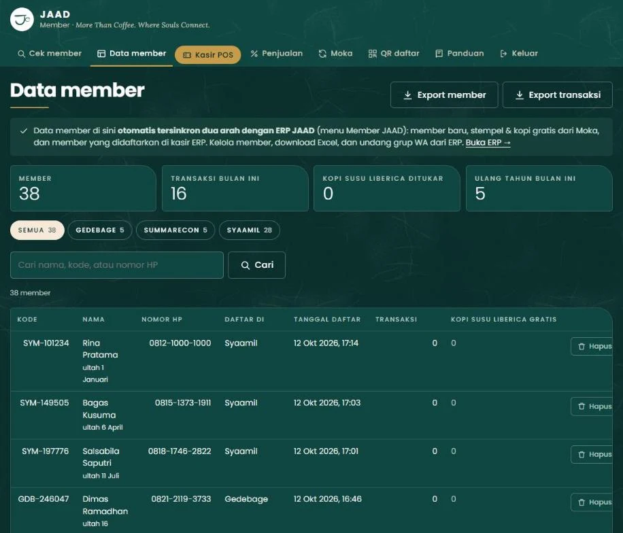Click Export member button

(x=444, y=95)
